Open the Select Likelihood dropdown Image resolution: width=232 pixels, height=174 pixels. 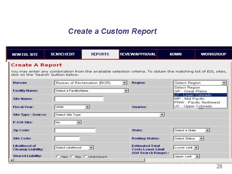point(74,148)
